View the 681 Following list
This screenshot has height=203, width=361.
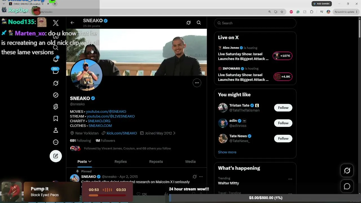click(x=80, y=141)
